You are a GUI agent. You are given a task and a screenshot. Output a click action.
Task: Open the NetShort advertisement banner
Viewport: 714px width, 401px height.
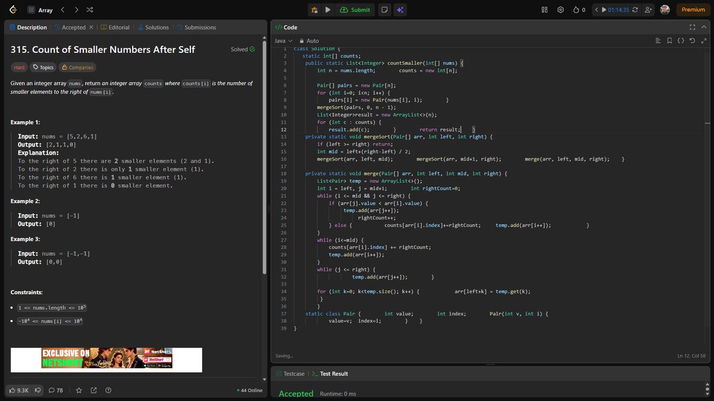107,360
